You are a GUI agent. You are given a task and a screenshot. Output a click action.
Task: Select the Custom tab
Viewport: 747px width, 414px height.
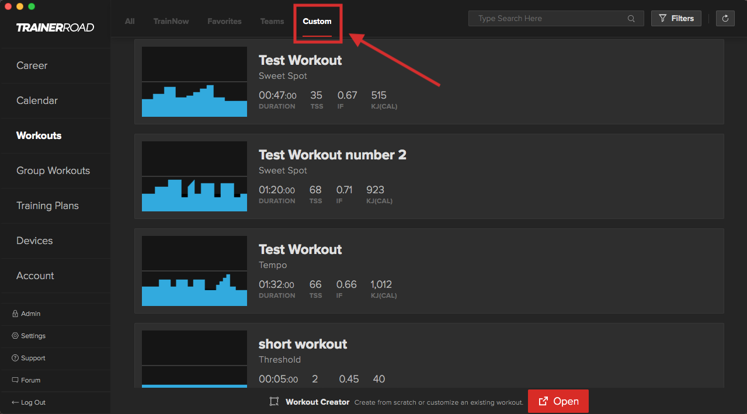317,21
